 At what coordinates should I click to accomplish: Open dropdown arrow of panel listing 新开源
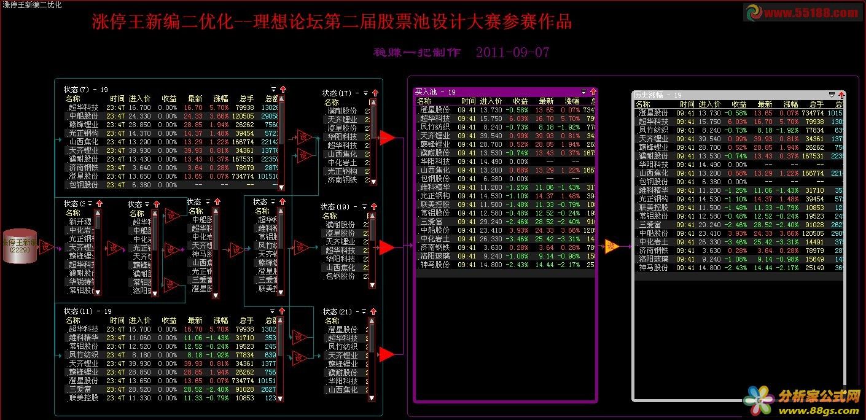coord(90,204)
